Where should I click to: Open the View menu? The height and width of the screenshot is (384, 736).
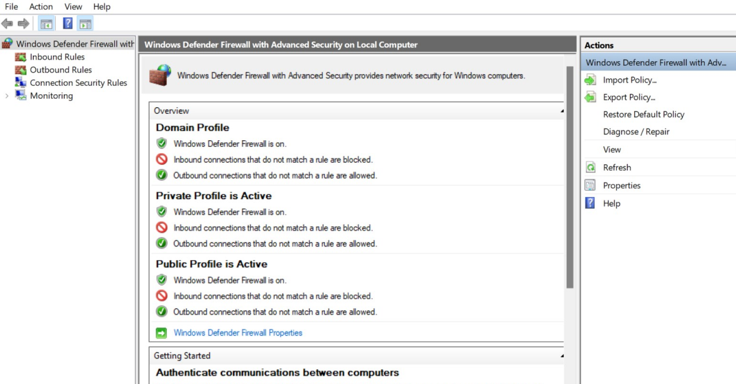click(73, 6)
